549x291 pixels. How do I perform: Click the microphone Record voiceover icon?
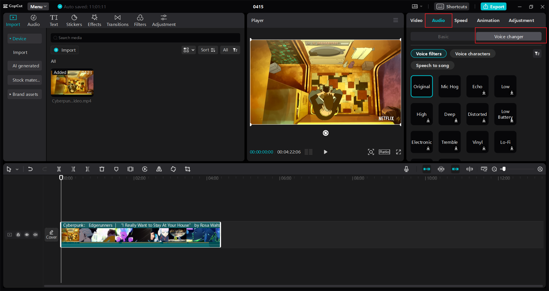[406, 169]
